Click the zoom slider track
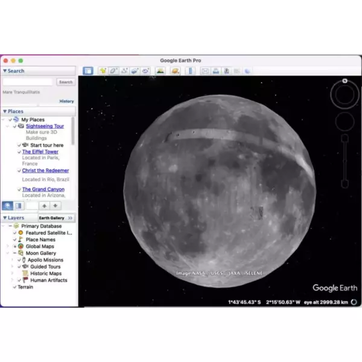Screen dimensions: 362x362 tap(345, 160)
